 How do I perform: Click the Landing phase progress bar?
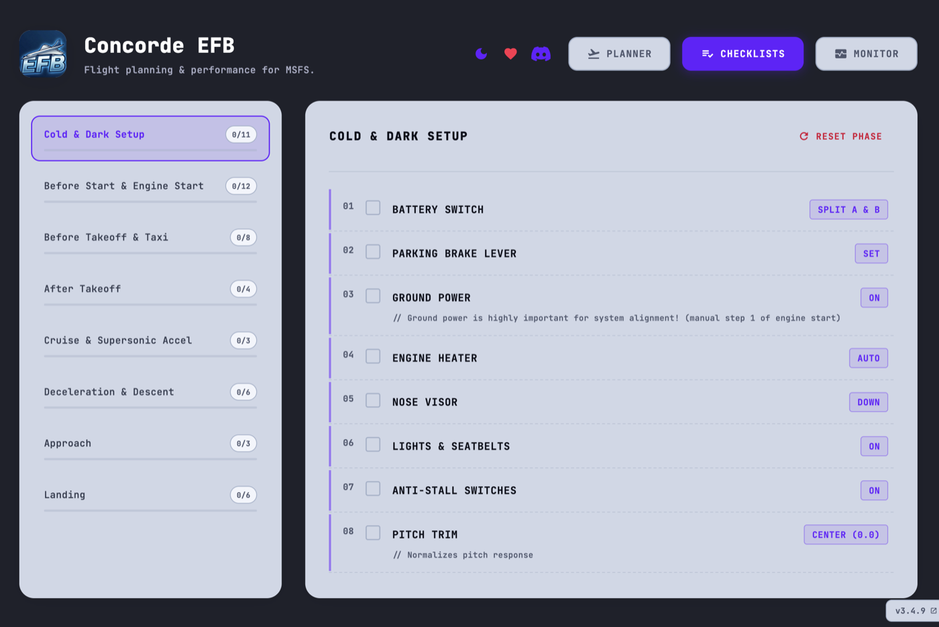[x=150, y=511]
